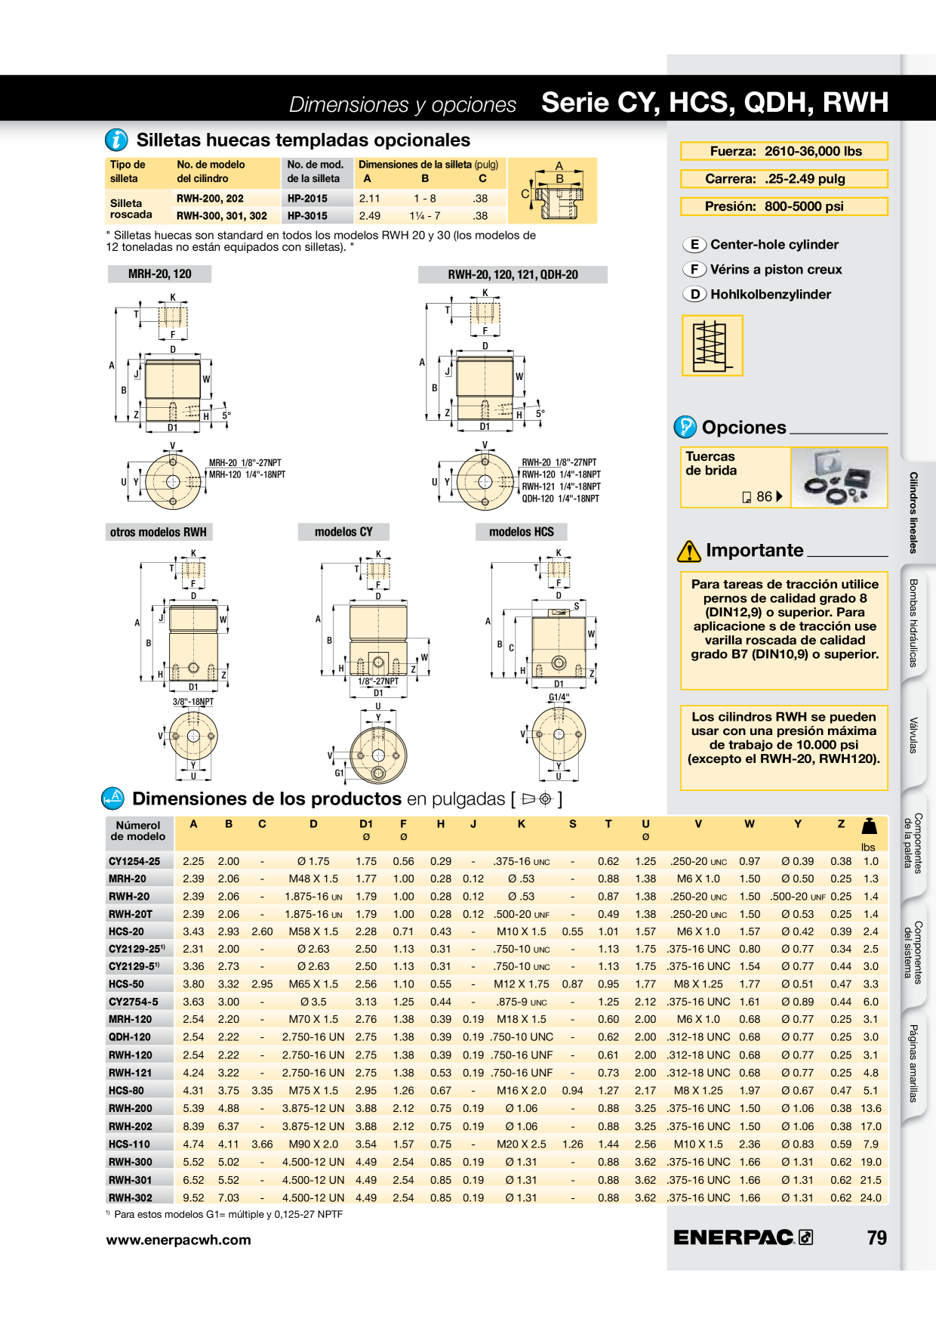Click the Enerpac logo symbol after the brand name
This screenshot has height=1325, width=936.
point(806,1237)
